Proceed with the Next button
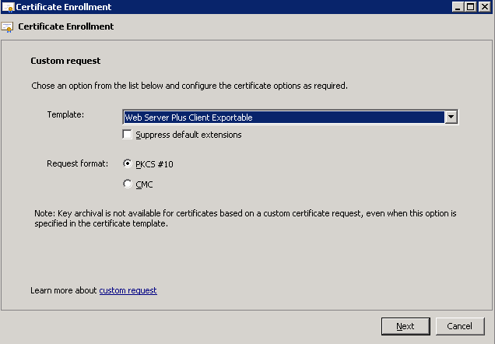Viewport: 495px width, 344px height. pyautogui.click(x=405, y=326)
